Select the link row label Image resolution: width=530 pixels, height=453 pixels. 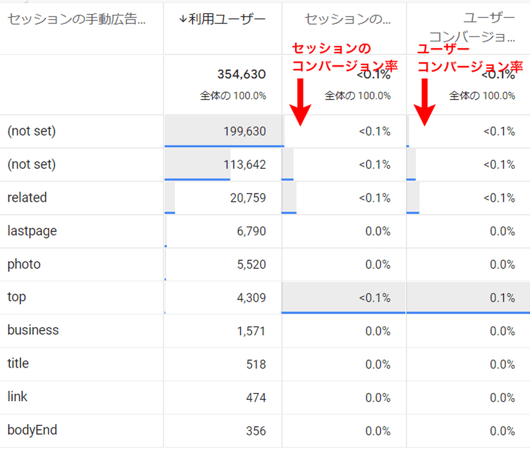click(17, 397)
